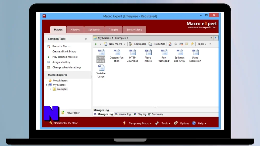
Task: Open the Manager Log tab
Action: [x=104, y=114]
